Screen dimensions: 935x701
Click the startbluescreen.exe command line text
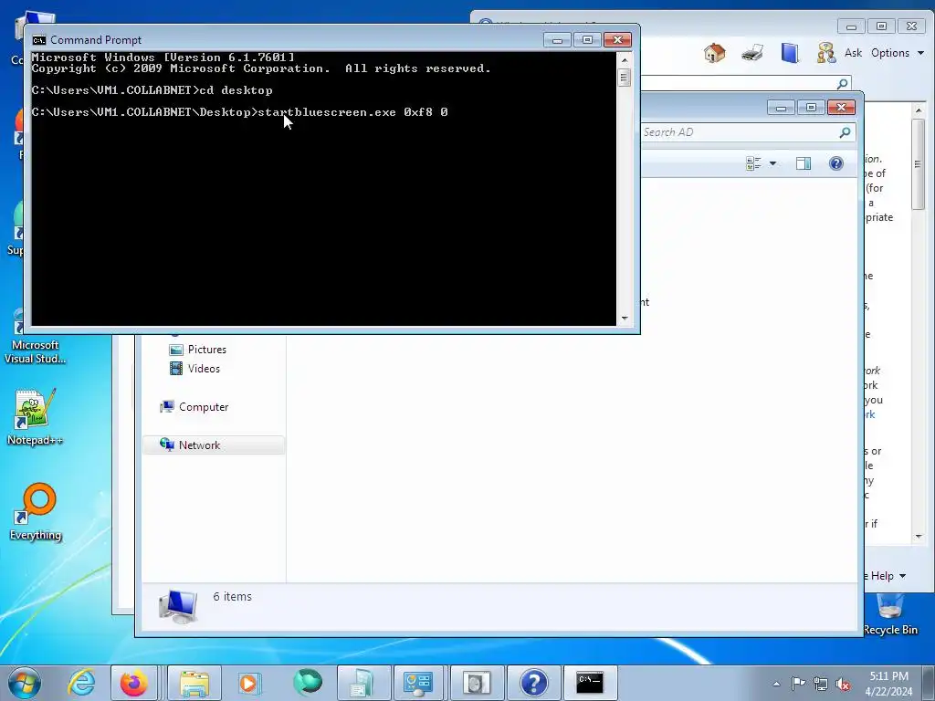352,112
